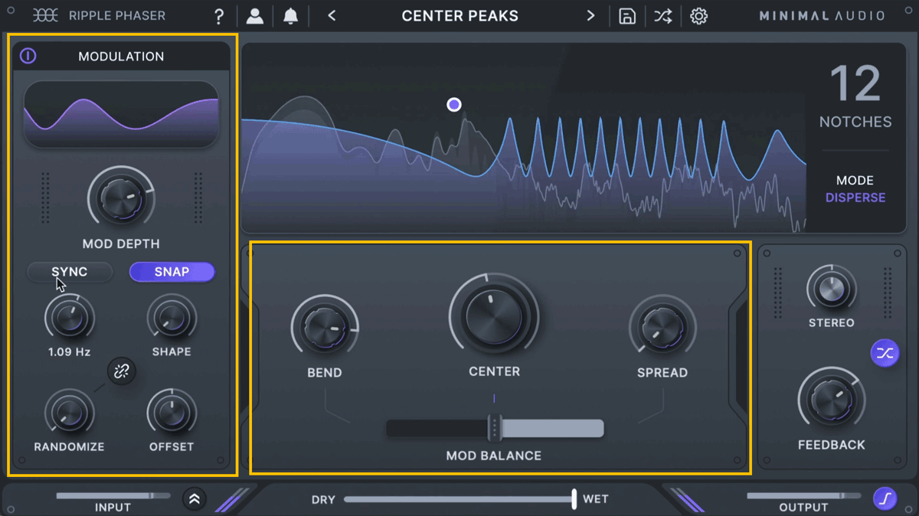Open the CENTER PEAKS preset browser

point(459,15)
